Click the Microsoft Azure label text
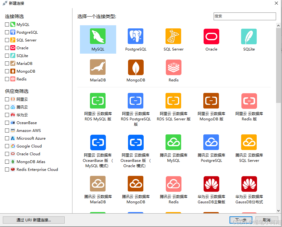The height and width of the screenshot is (227, 282). (x=31, y=138)
